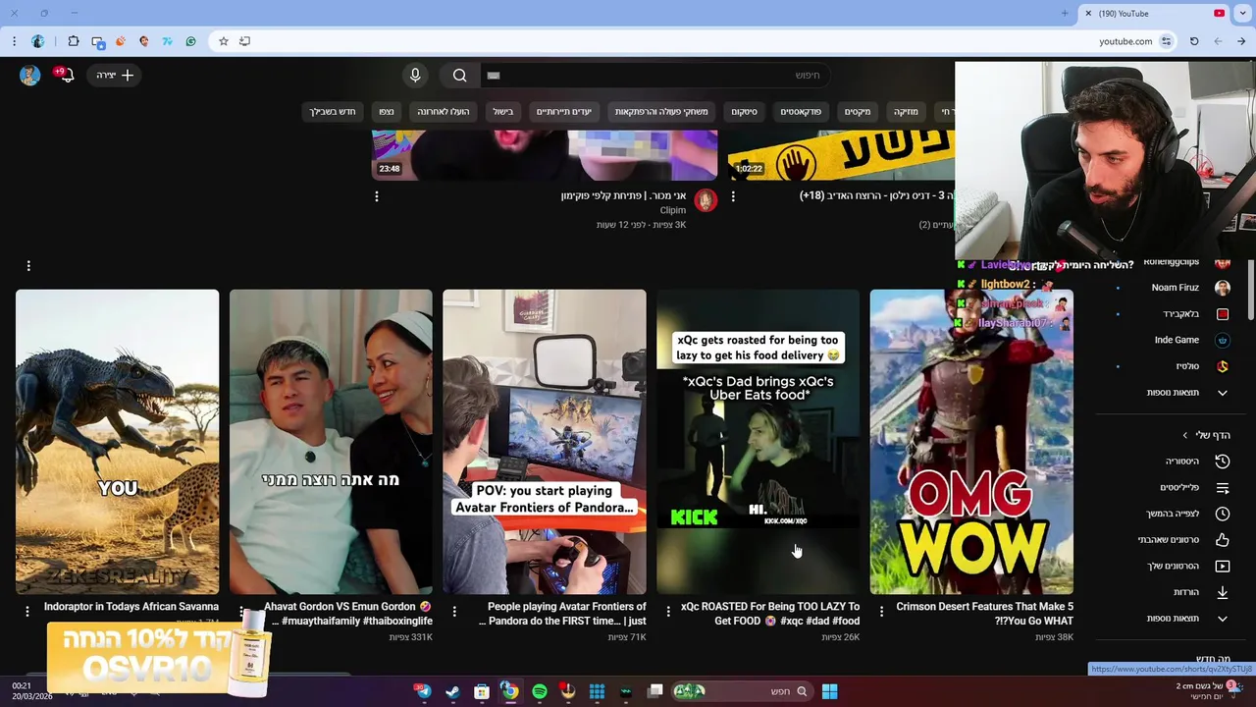
Task: Open Chrome three-dot browser menu
Action: [14, 41]
